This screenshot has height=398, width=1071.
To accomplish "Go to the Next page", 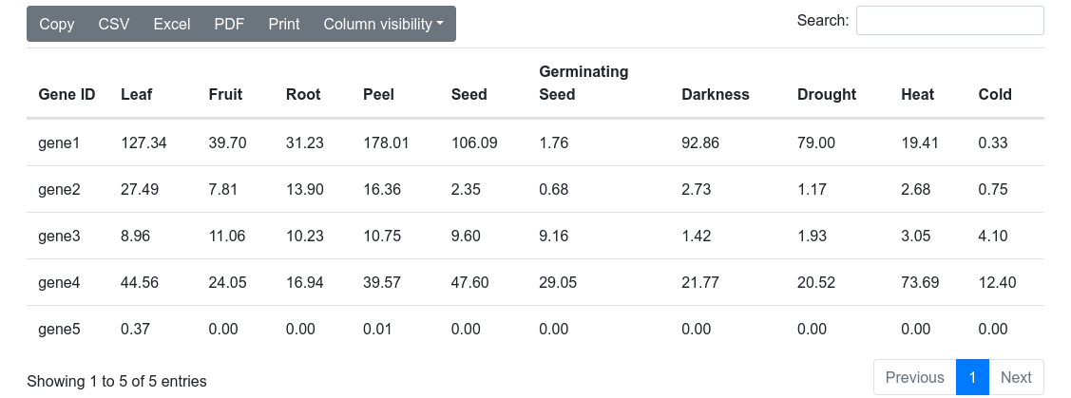I will pyautogui.click(x=1016, y=377).
